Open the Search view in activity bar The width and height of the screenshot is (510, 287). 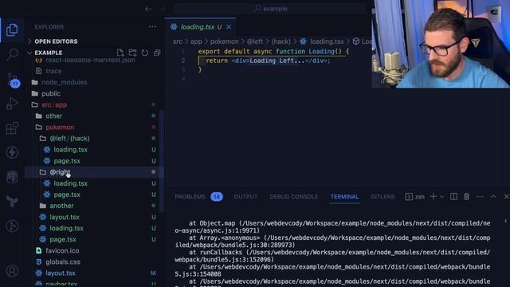[12, 54]
